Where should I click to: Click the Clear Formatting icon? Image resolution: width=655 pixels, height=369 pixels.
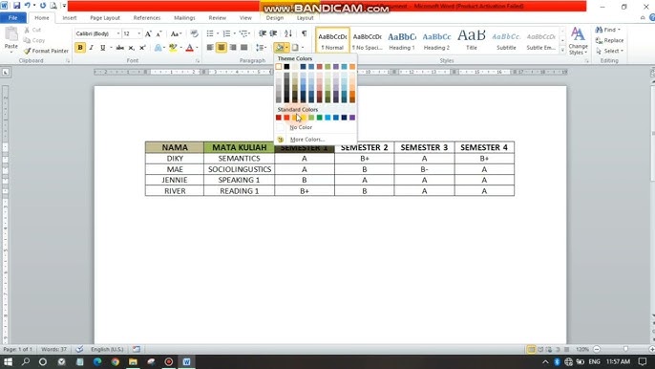click(x=194, y=33)
